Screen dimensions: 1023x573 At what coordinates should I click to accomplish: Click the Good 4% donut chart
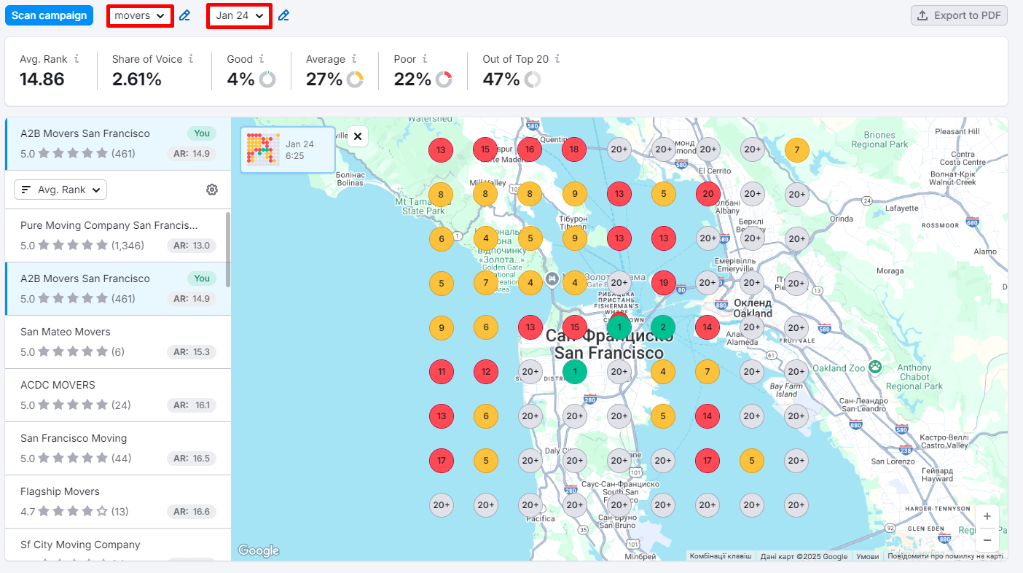pos(267,79)
